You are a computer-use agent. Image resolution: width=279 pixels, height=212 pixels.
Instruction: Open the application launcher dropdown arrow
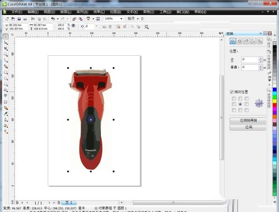point(93,19)
